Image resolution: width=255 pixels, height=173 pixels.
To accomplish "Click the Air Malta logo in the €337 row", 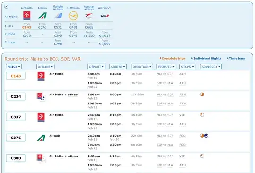I will pyautogui.click(x=41, y=117).
